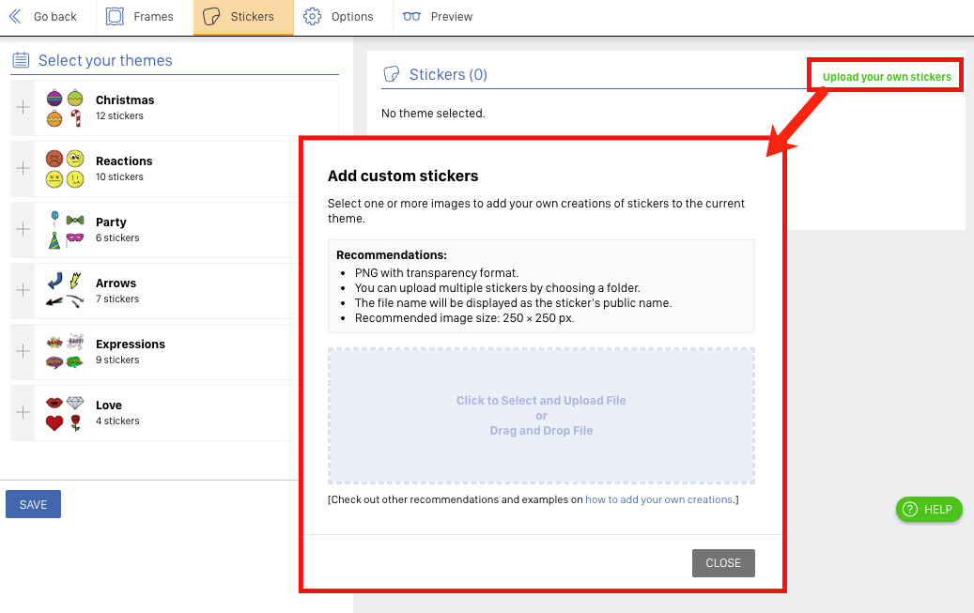Image resolution: width=974 pixels, height=613 pixels.
Task: Add the Reactions theme with plus
Action: click(x=23, y=168)
